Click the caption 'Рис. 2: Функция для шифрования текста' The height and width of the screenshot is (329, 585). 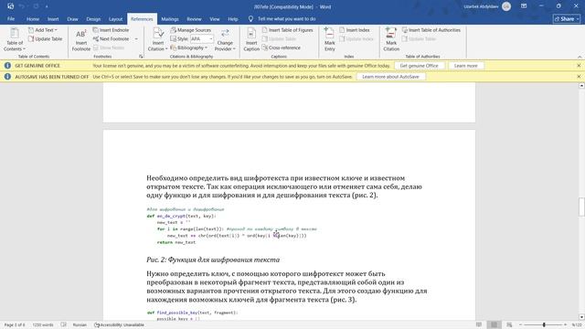[213, 260]
